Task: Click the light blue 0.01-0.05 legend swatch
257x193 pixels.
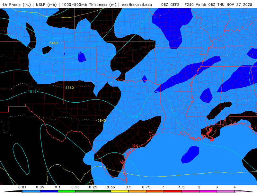Action: click(31, 191)
